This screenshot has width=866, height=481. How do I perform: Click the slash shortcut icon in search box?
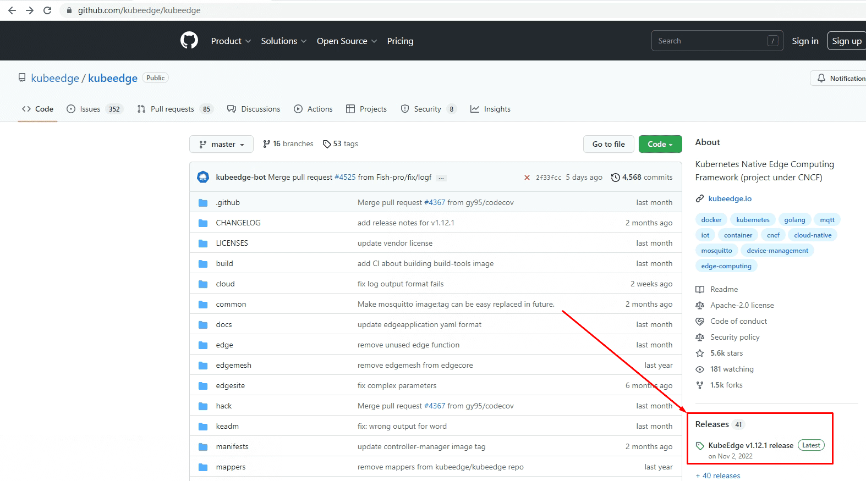[773, 41]
